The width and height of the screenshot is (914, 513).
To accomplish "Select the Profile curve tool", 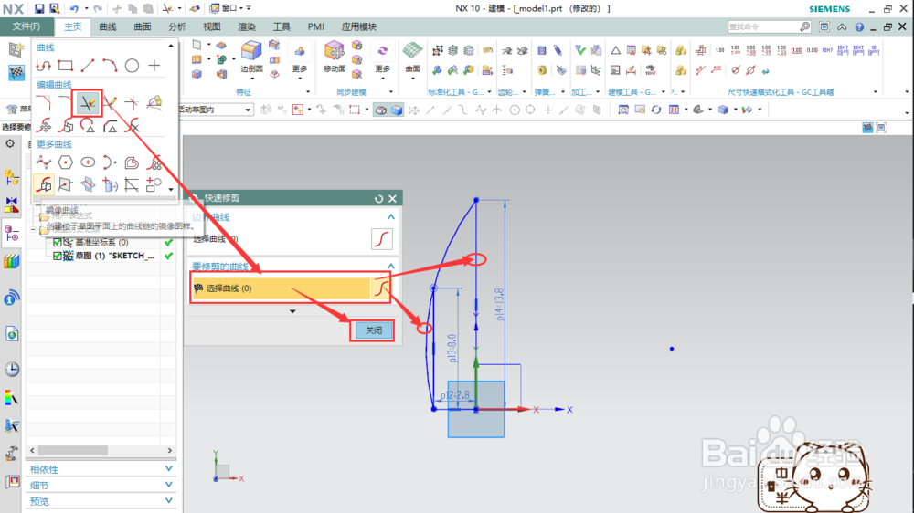I will pyautogui.click(x=44, y=65).
